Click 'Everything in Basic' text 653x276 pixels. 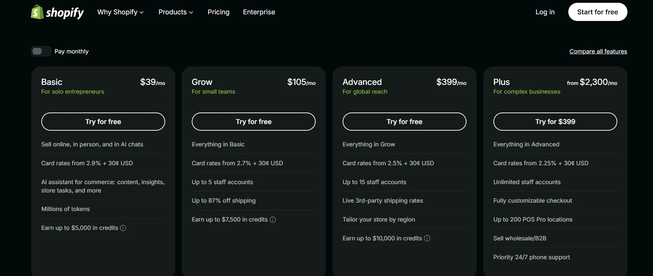tap(218, 144)
